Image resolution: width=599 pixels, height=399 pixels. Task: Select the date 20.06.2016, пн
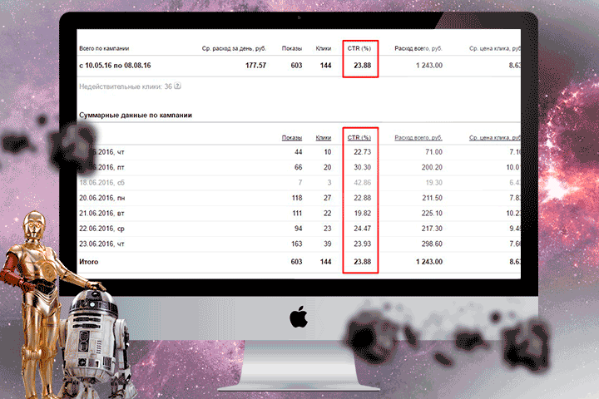coord(102,198)
